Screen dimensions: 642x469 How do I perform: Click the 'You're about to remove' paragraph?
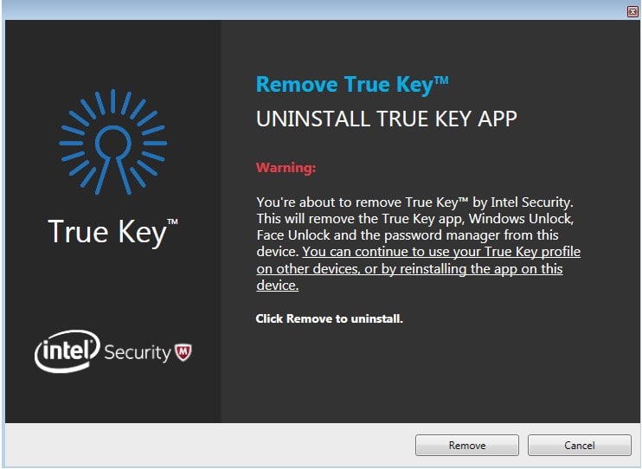tap(419, 243)
